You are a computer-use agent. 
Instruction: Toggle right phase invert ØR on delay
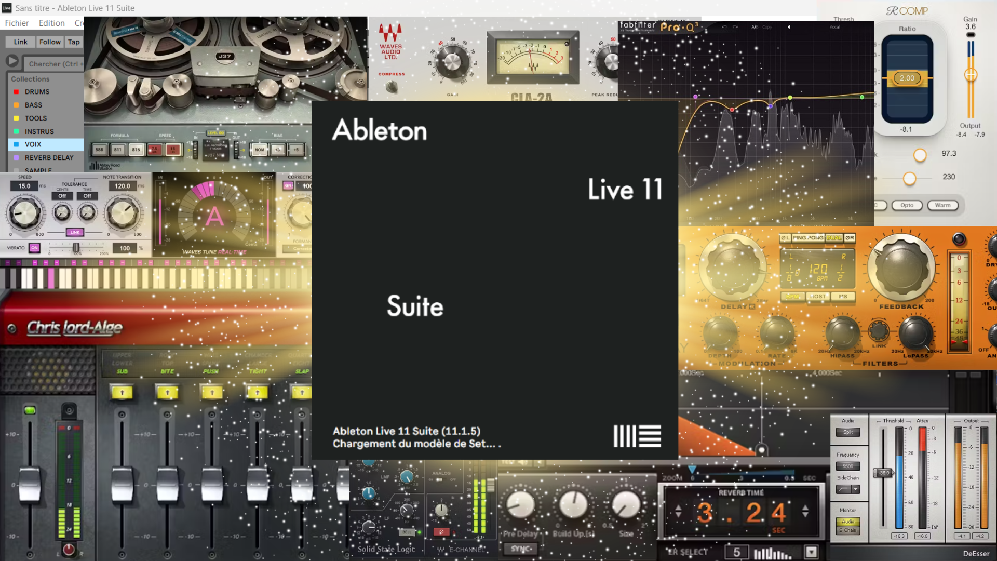click(x=850, y=238)
